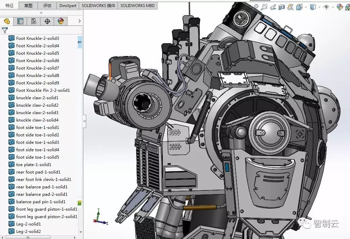Click body icon beside Foot Knuckle-2-solid8
This screenshot has height=239, width=350.
(11, 75)
